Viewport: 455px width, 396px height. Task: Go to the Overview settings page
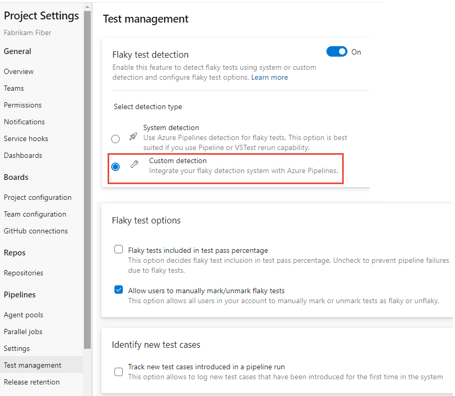pos(18,71)
